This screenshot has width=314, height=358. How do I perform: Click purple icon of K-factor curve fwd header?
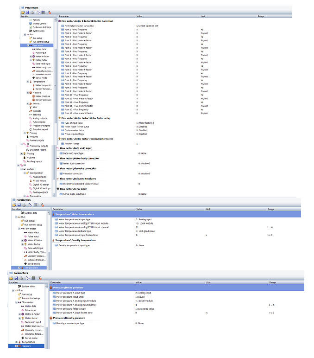[60, 21]
